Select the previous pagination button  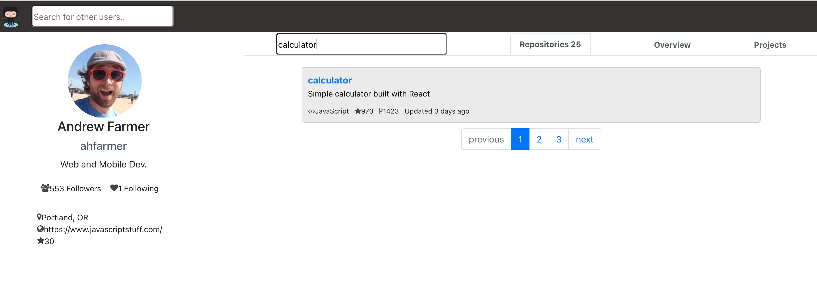tap(486, 139)
